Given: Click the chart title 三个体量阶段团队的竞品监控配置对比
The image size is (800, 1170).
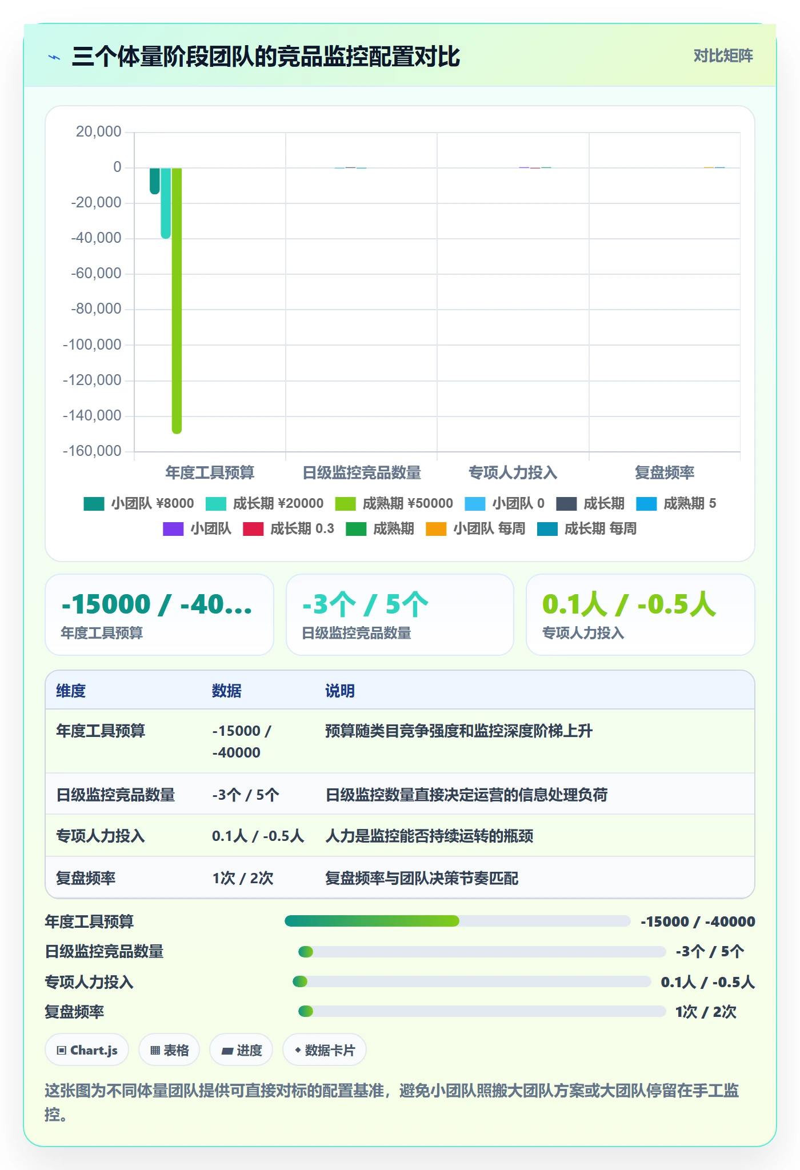Looking at the screenshot, I should point(266,57).
